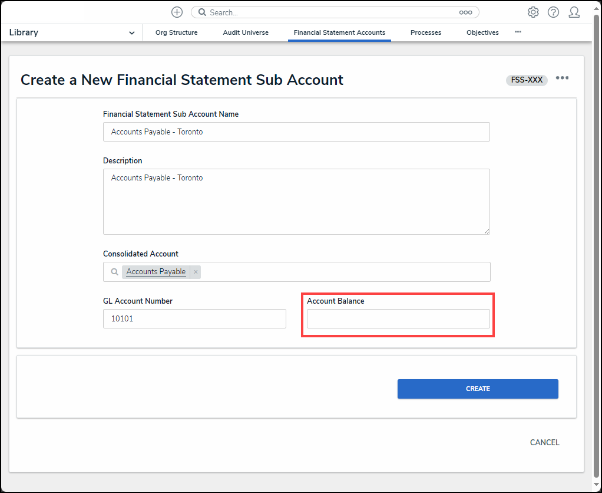Viewport: 602px width, 493px height.
Task: Switch to the Org Structure tab
Action: click(x=176, y=32)
